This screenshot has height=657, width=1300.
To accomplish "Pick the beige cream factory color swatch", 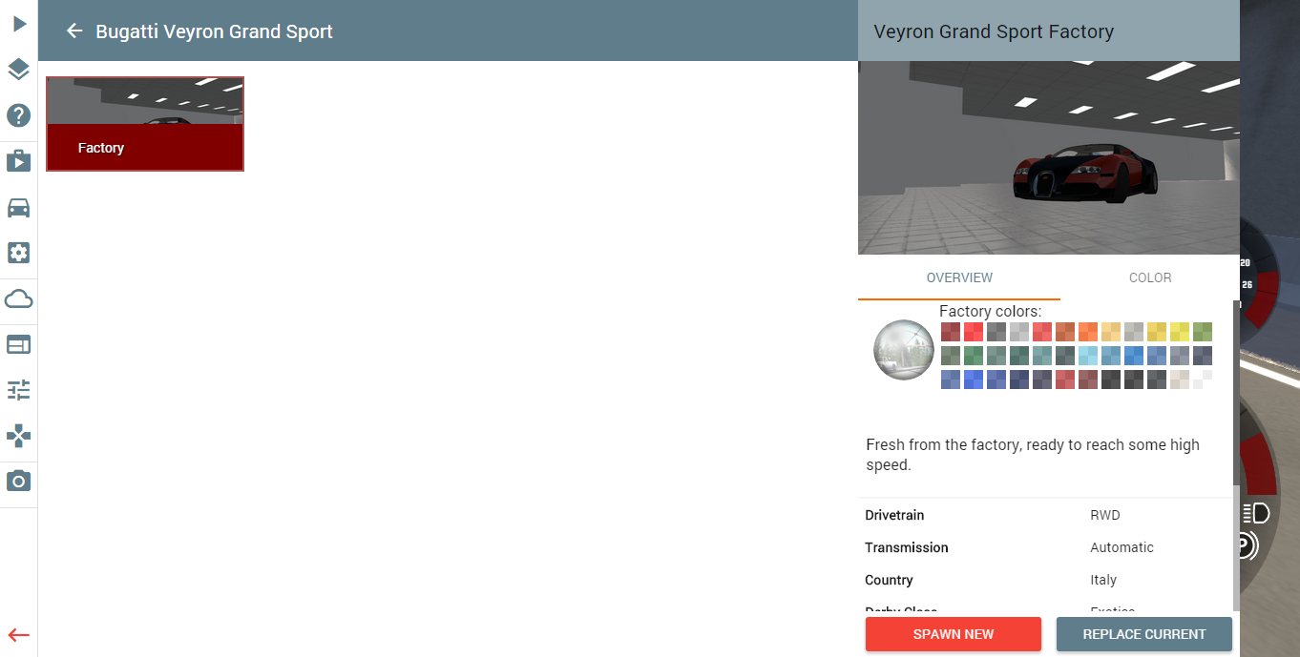I will pyautogui.click(x=1180, y=380).
